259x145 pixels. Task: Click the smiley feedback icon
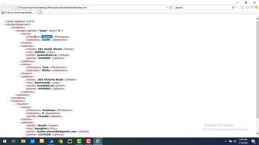click(256, 7)
